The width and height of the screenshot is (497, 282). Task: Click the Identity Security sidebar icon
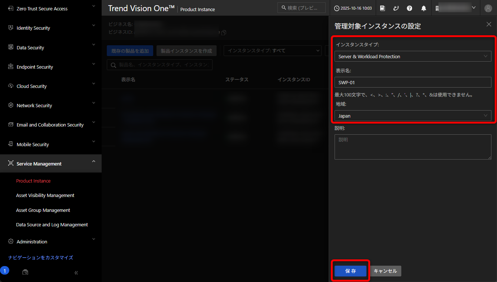point(10,28)
